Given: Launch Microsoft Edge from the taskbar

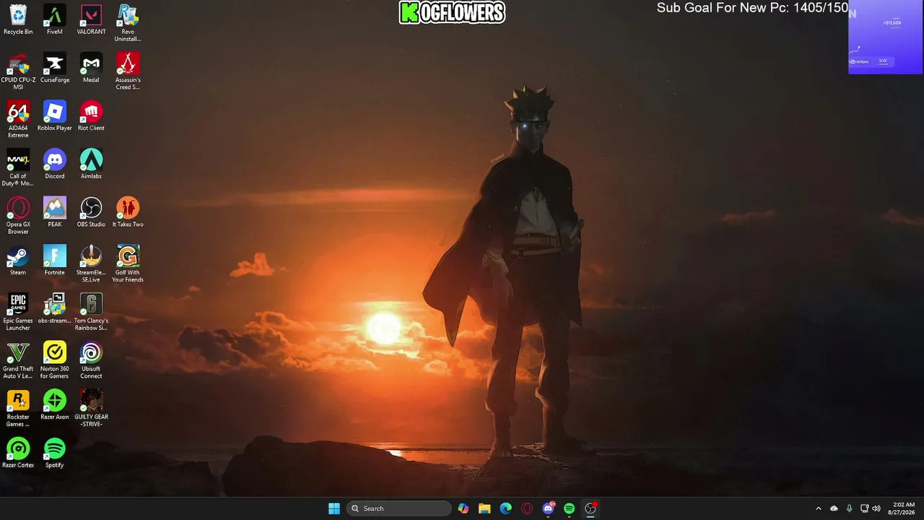Looking at the screenshot, I should (506, 508).
